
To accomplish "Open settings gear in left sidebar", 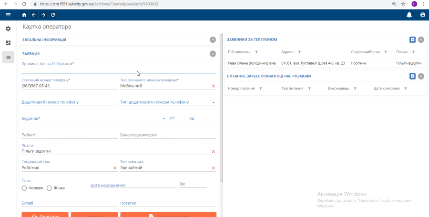I will pyautogui.click(x=8, y=29).
